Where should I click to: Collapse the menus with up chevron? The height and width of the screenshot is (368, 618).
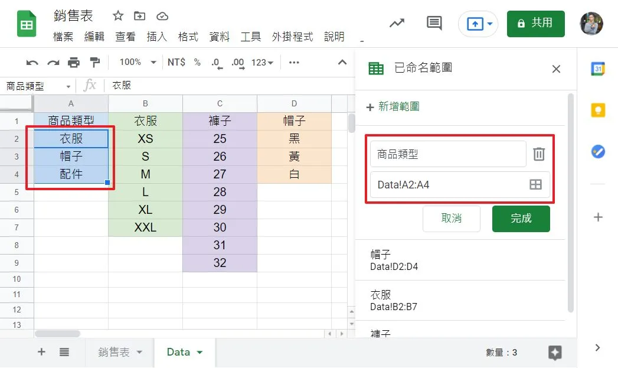[x=342, y=62]
